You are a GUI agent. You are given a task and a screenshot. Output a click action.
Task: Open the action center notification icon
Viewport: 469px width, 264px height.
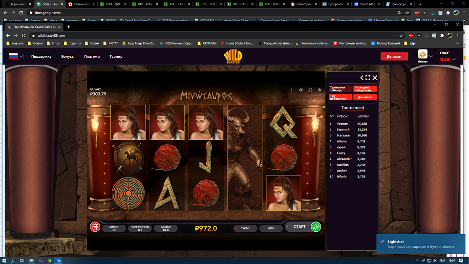(x=461, y=261)
